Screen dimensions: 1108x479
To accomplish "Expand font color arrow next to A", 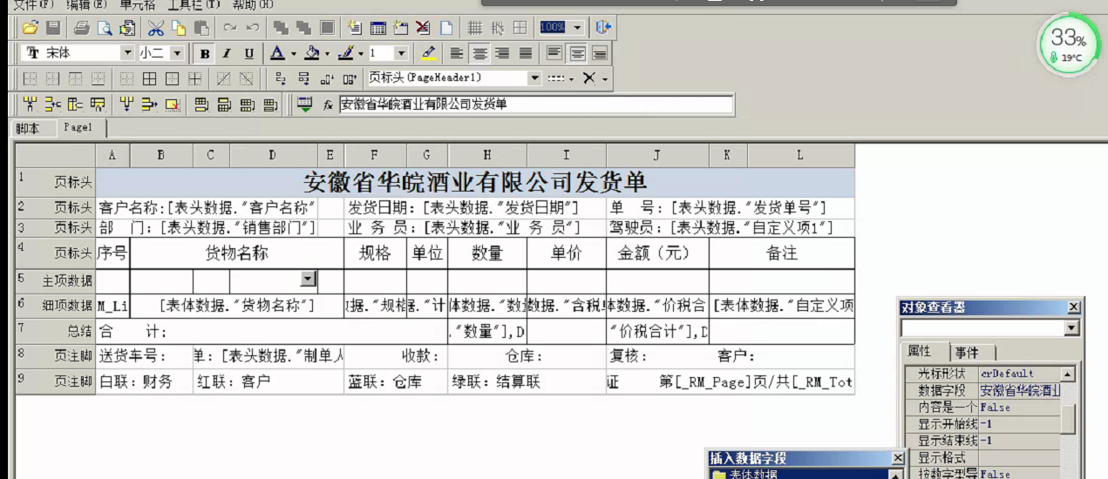I will [294, 54].
